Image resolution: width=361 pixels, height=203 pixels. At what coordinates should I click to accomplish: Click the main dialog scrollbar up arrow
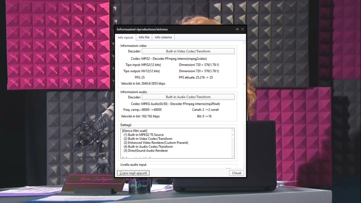point(244,42)
